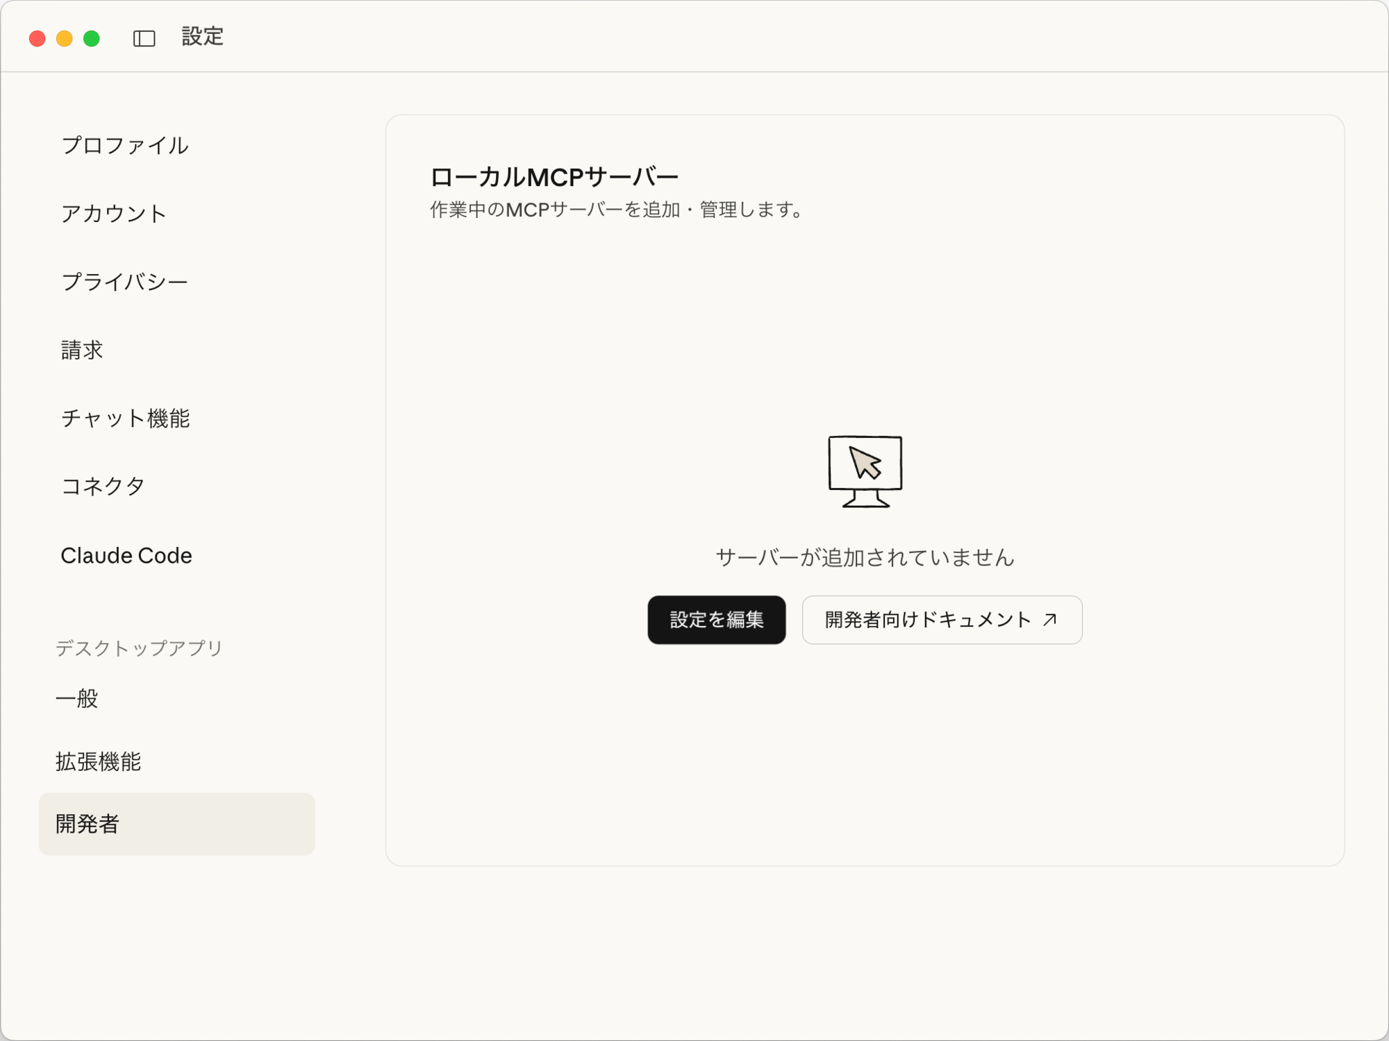Go to アカウント settings
Viewport: 1389px width, 1041px height.
pos(114,213)
